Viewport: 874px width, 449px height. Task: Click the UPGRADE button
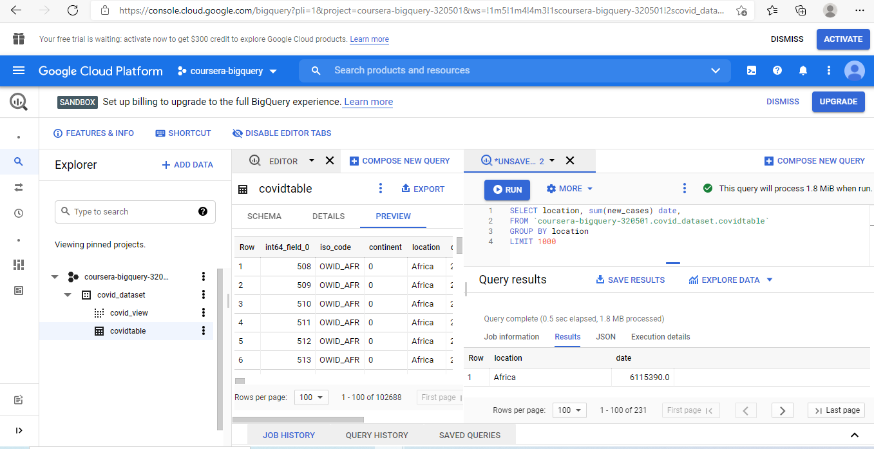838,101
